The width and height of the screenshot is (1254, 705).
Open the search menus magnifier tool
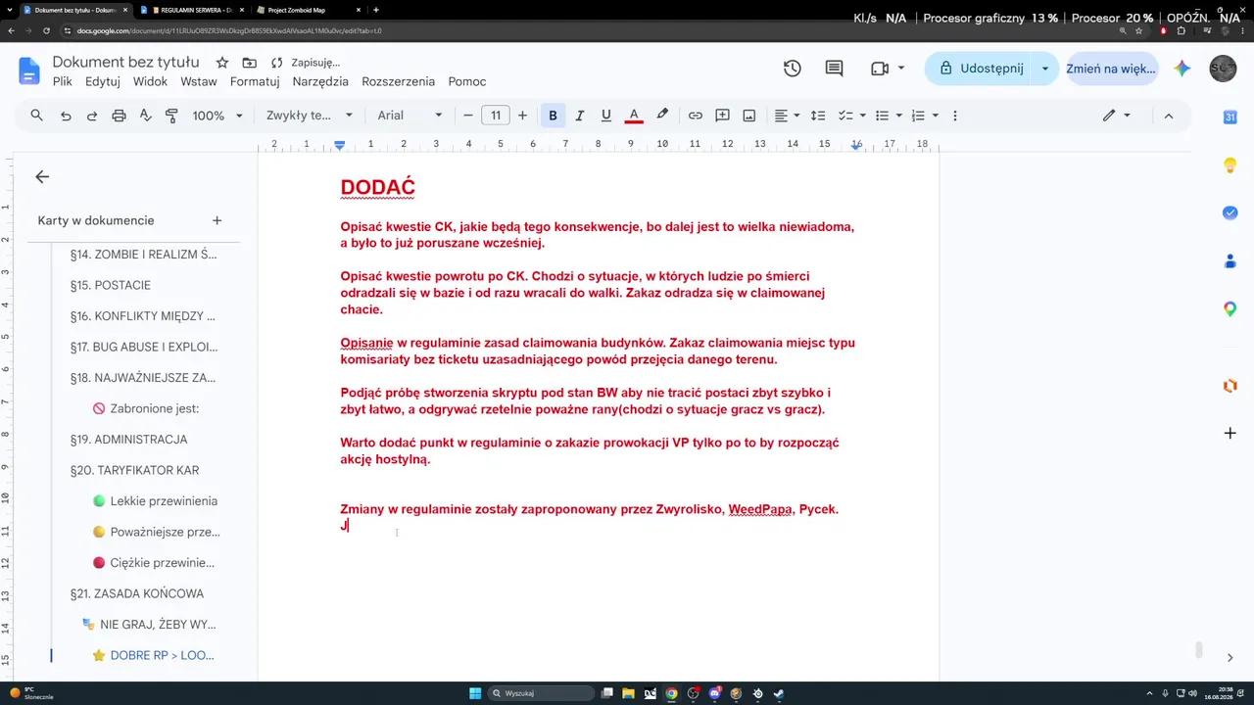coord(37,116)
